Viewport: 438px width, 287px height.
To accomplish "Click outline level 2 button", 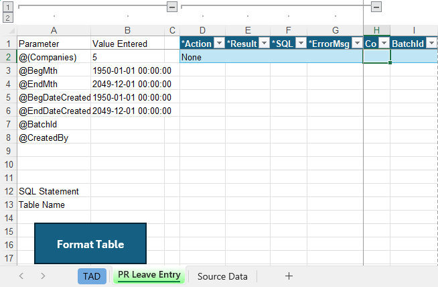I will click(x=8, y=18).
